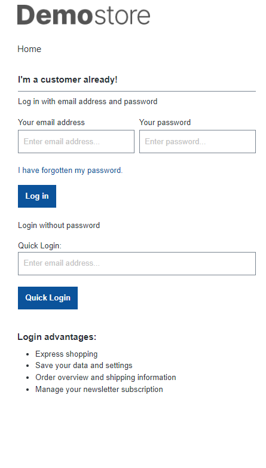Click the 'I'm a customer already!' heading
This screenshot has width=266, height=468.
tap(68, 80)
